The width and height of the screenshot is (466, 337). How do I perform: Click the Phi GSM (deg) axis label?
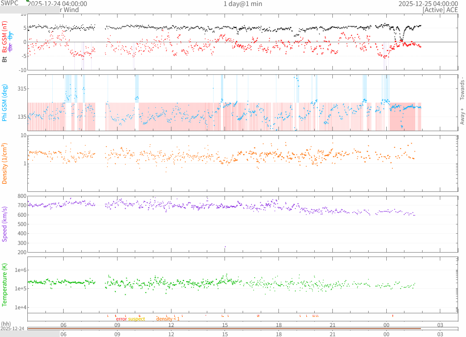pyautogui.click(x=5, y=103)
